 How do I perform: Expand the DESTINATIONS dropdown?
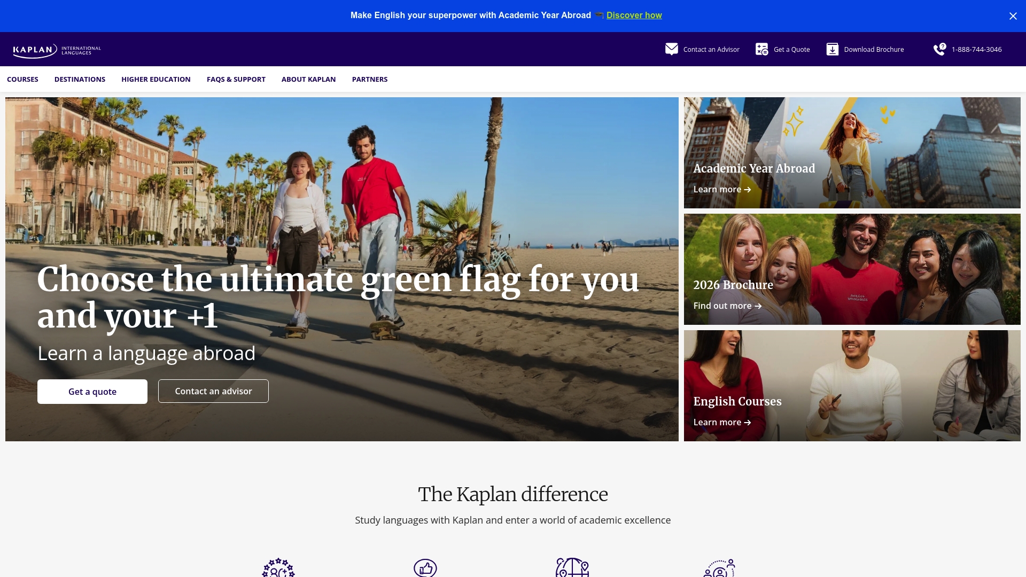pos(80,79)
